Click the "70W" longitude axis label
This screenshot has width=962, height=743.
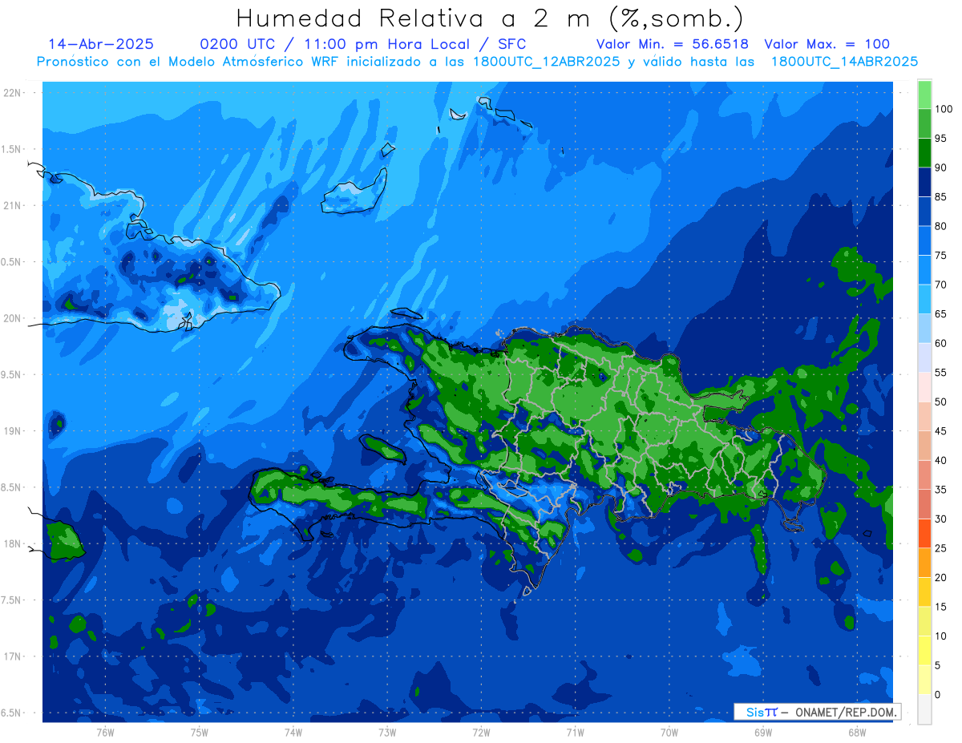pos(669,732)
